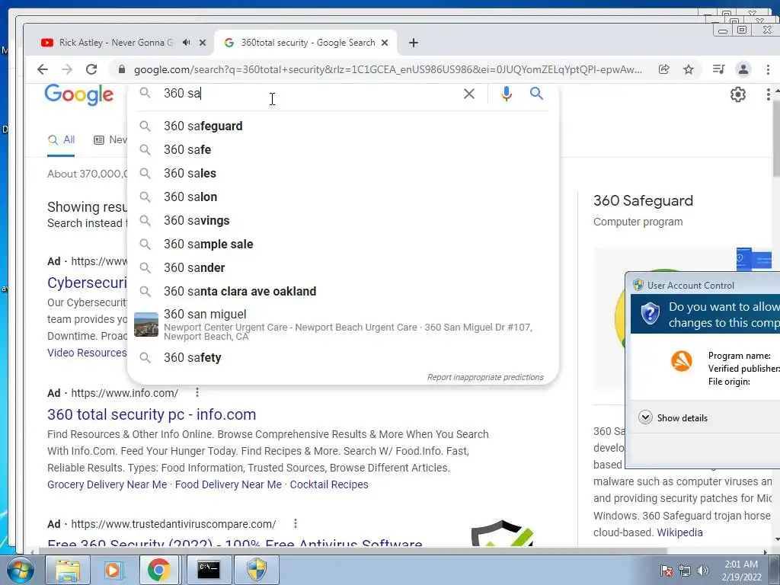Open the network icon in system tray

685,571
